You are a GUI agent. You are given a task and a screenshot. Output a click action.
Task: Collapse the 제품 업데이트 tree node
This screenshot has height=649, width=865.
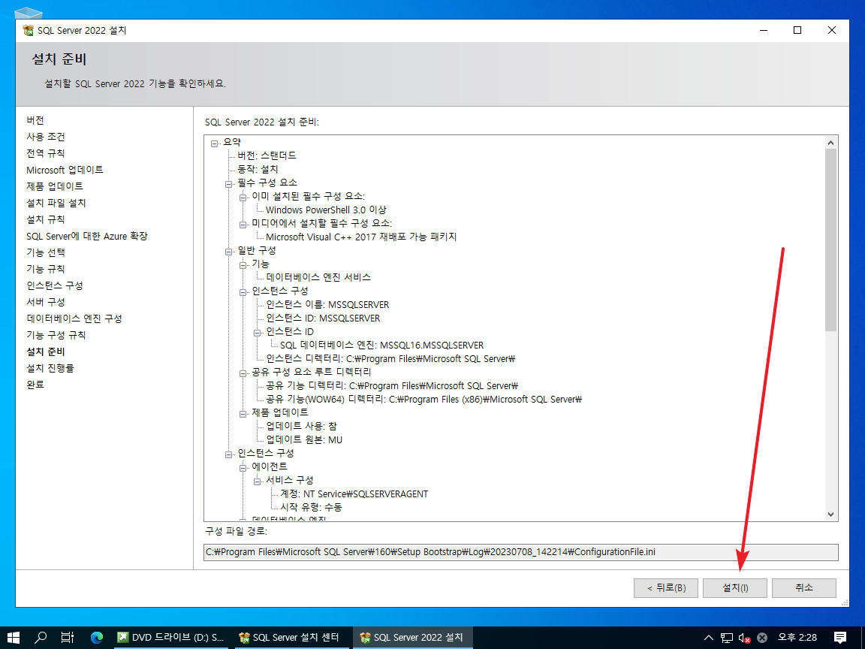point(243,414)
